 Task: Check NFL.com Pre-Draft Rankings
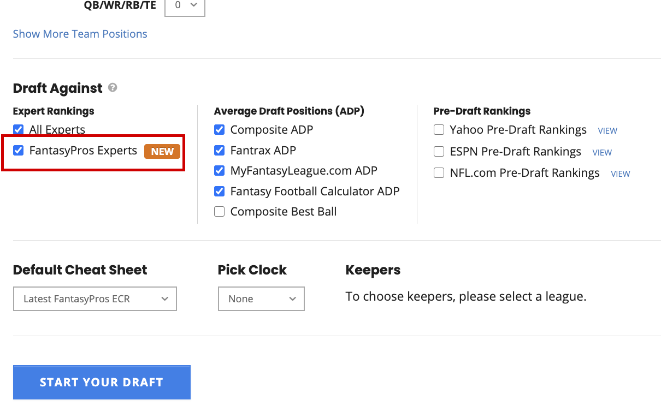coord(439,173)
